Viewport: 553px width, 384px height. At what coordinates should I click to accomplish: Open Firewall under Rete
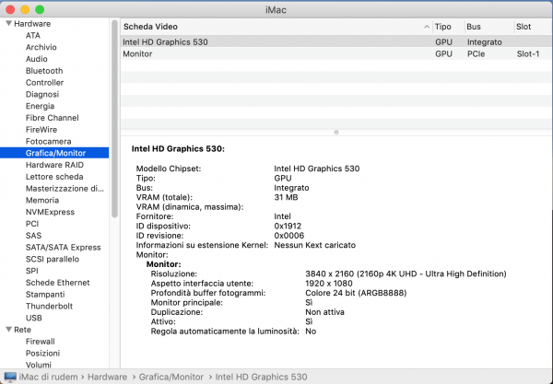point(41,342)
